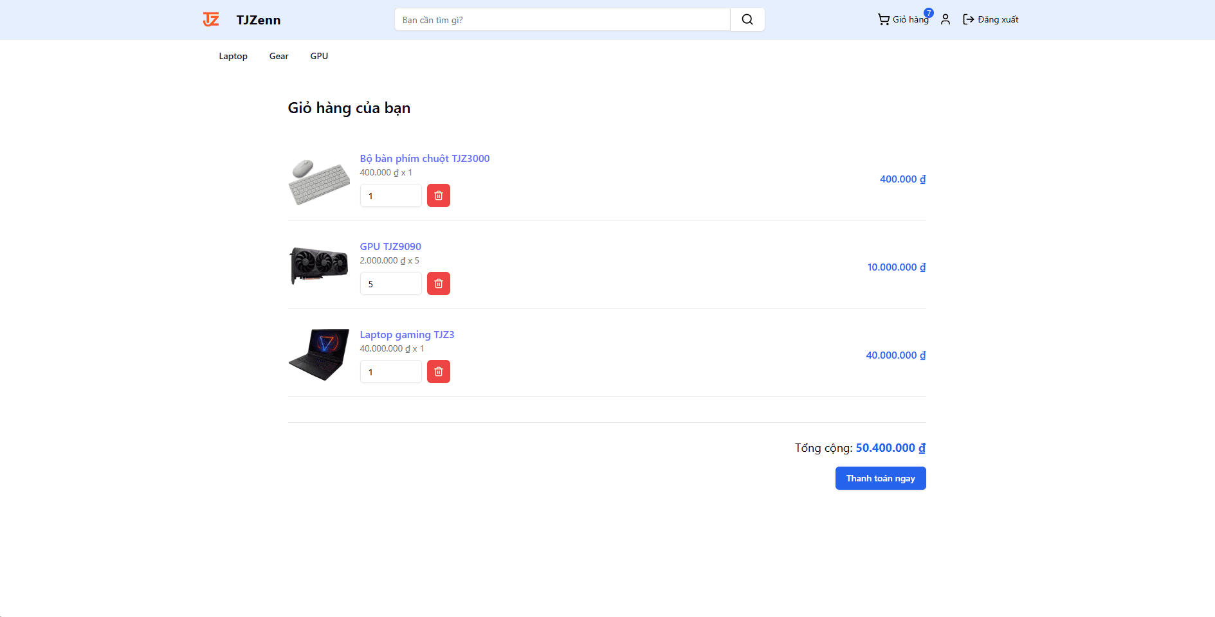Open the Gear category menu
Viewport: 1215px width, 617px height.
pos(279,56)
